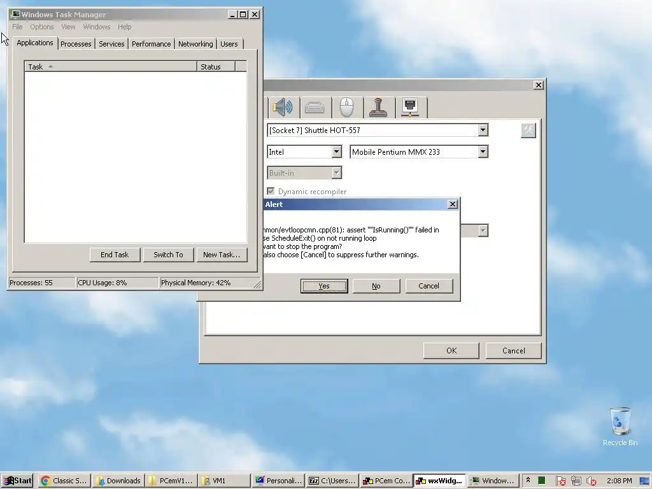Click the Show Desktop tray button
Viewport: 652px width, 489px height.
pos(644,481)
